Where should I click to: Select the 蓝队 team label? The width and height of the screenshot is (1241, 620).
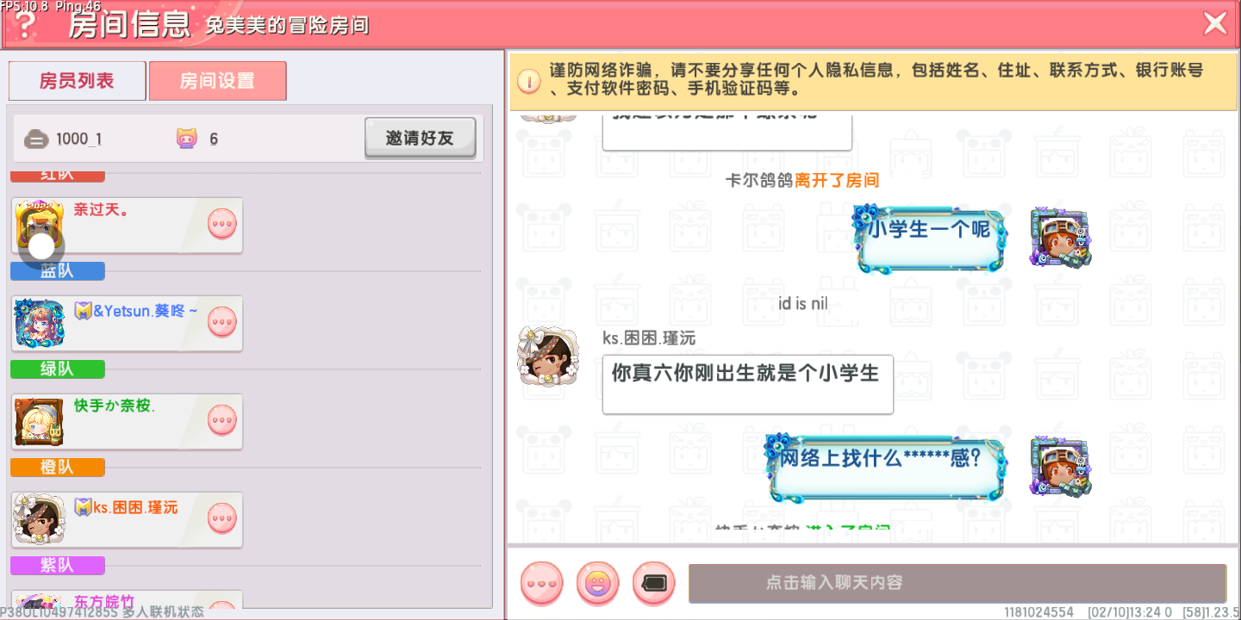click(58, 271)
